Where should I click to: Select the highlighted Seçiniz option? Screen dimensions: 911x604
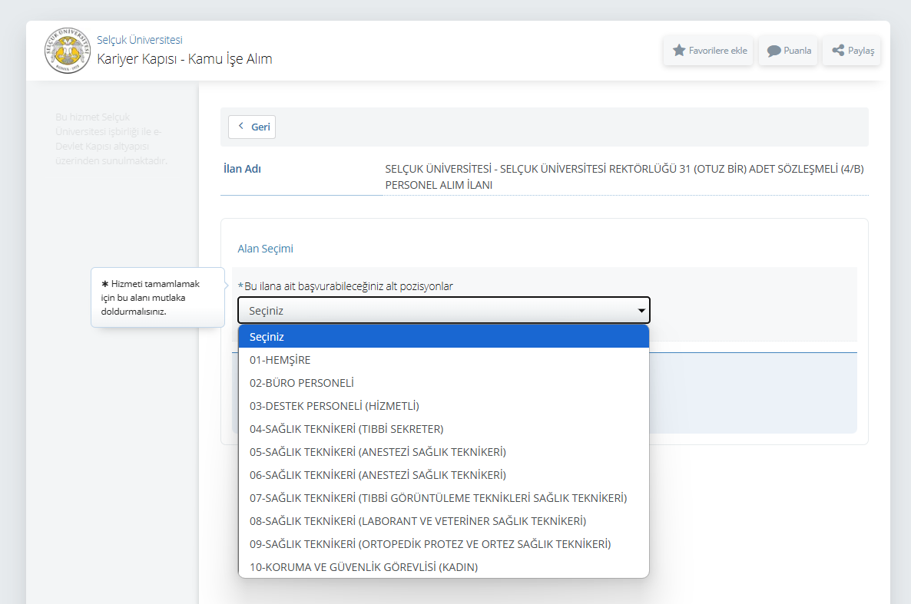pos(444,337)
